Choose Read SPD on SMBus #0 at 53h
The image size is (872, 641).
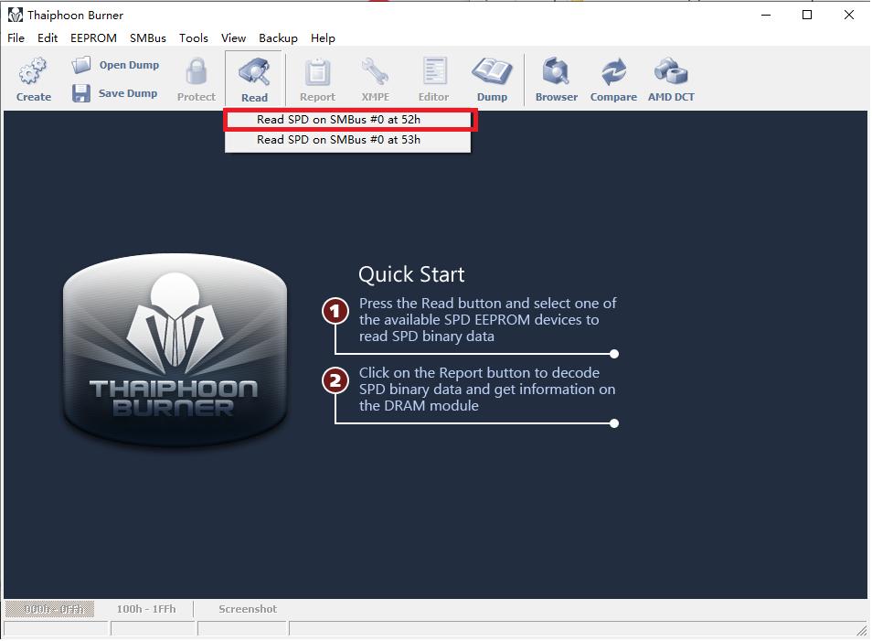click(339, 140)
